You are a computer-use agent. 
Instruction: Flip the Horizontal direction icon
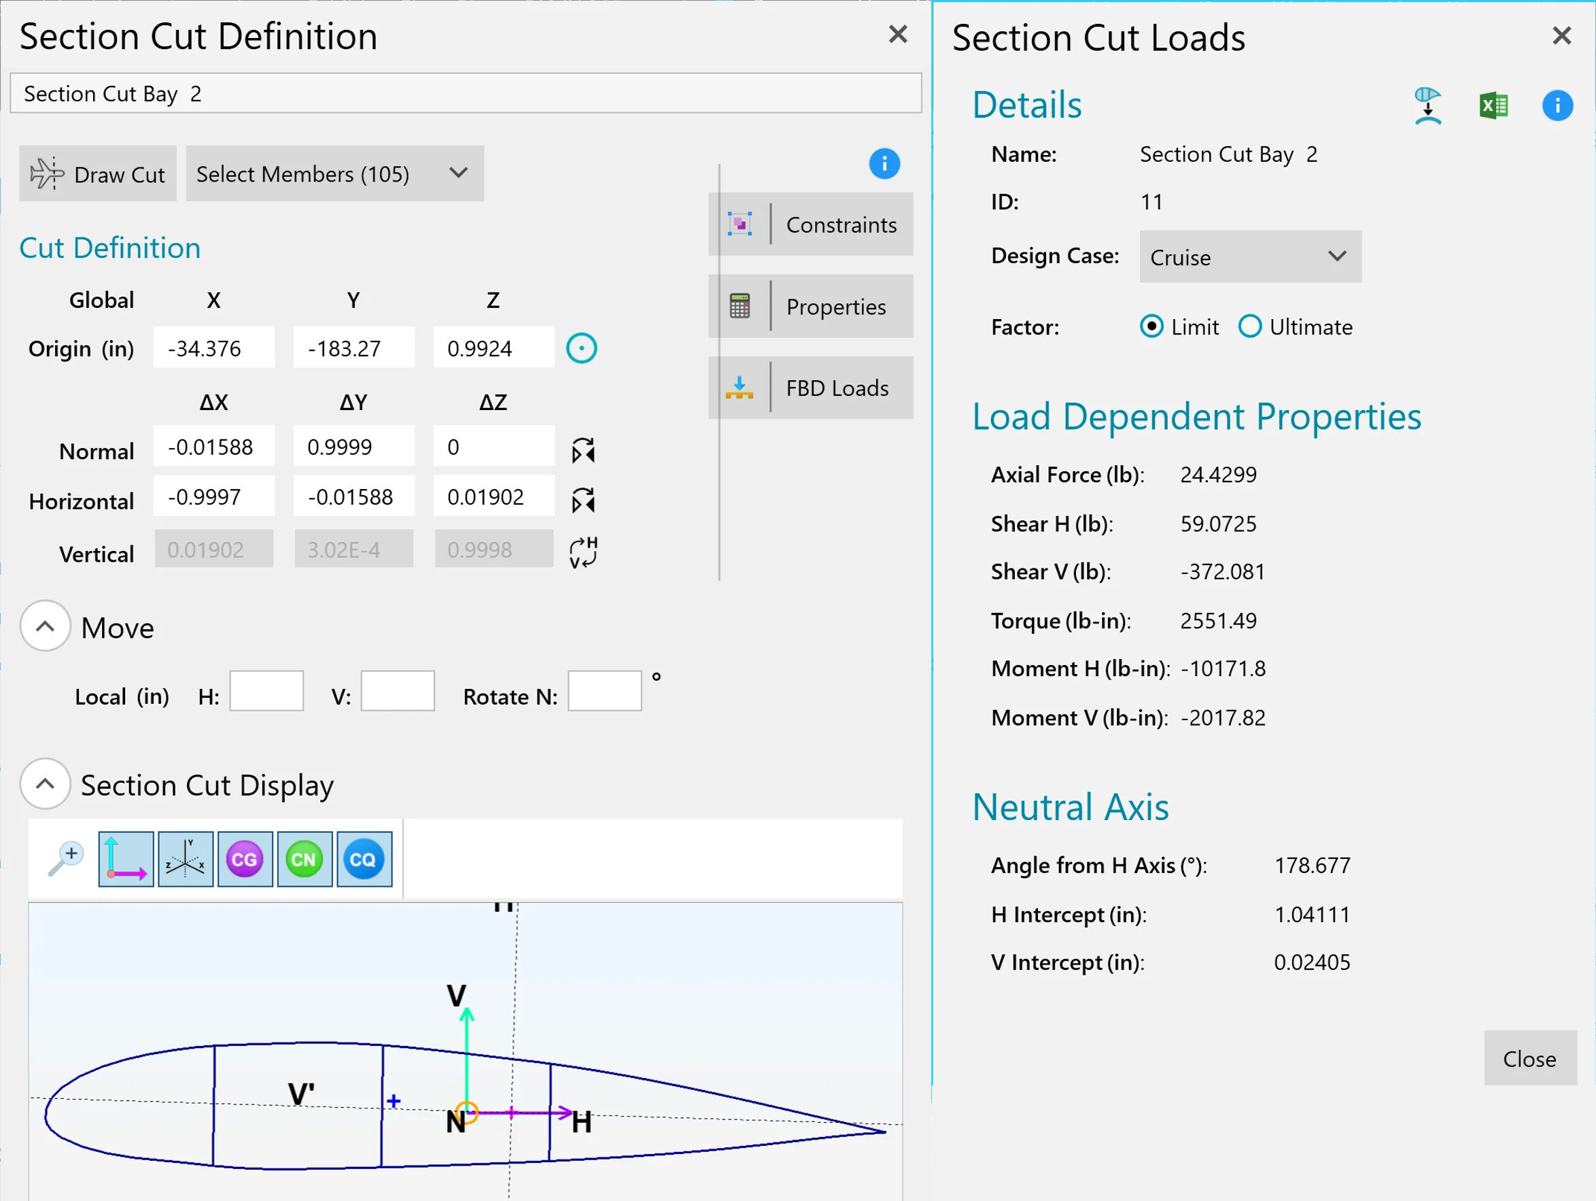coord(583,500)
